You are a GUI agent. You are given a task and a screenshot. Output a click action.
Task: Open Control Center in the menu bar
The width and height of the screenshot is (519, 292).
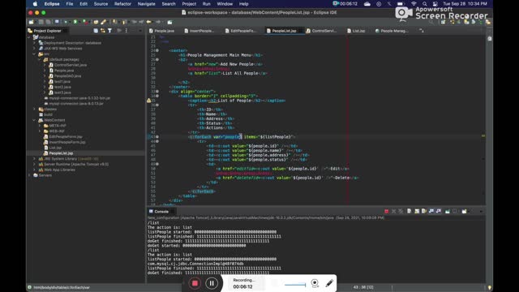coord(435,4)
